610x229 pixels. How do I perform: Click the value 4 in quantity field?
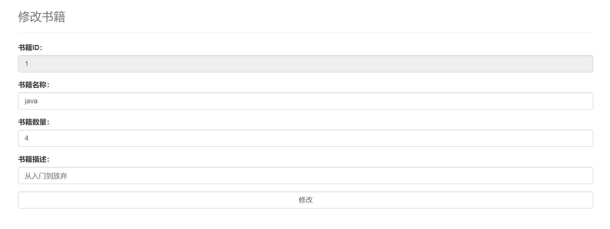[x=27, y=138]
